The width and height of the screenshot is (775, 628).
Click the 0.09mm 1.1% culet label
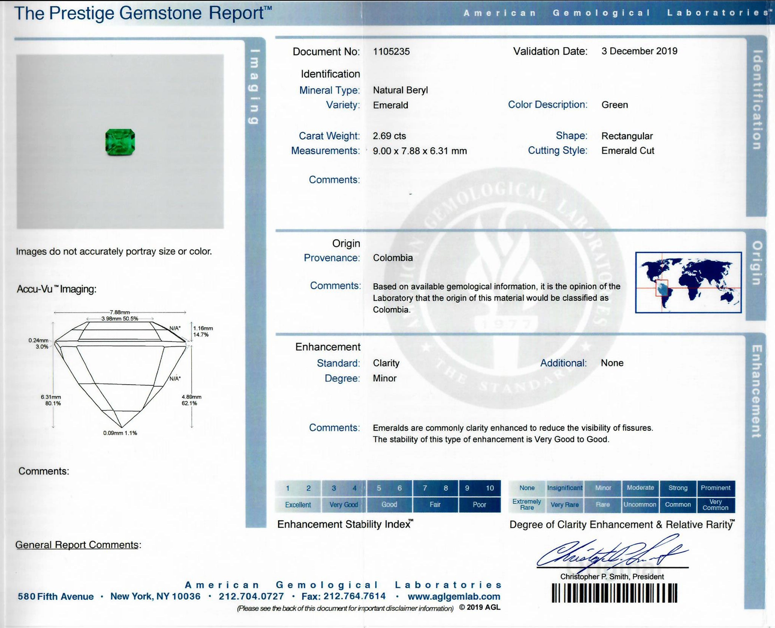click(120, 433)
